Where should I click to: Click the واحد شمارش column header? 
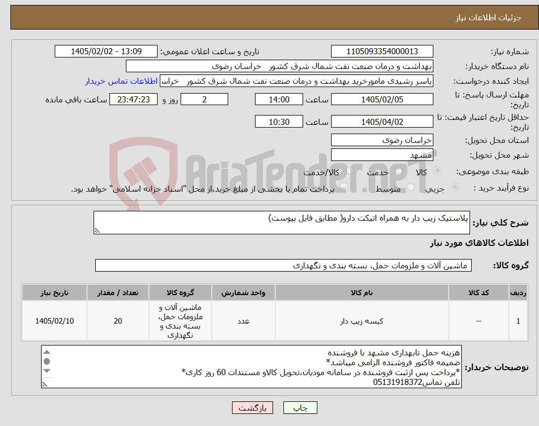tap(243, 292)
